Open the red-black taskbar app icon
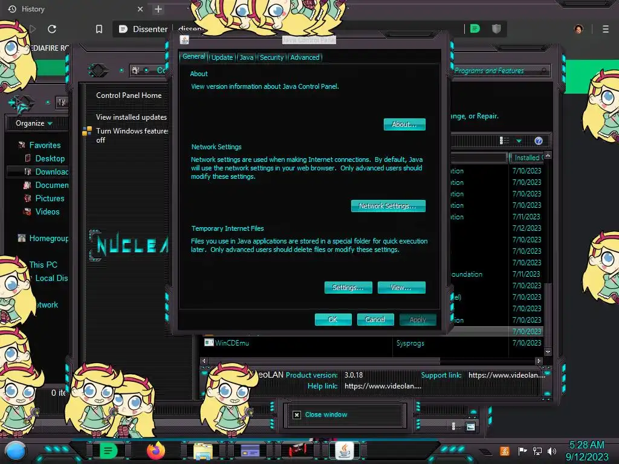Image resolution: width=619 pixels, height=464 pixels. [x=297, y=450]
